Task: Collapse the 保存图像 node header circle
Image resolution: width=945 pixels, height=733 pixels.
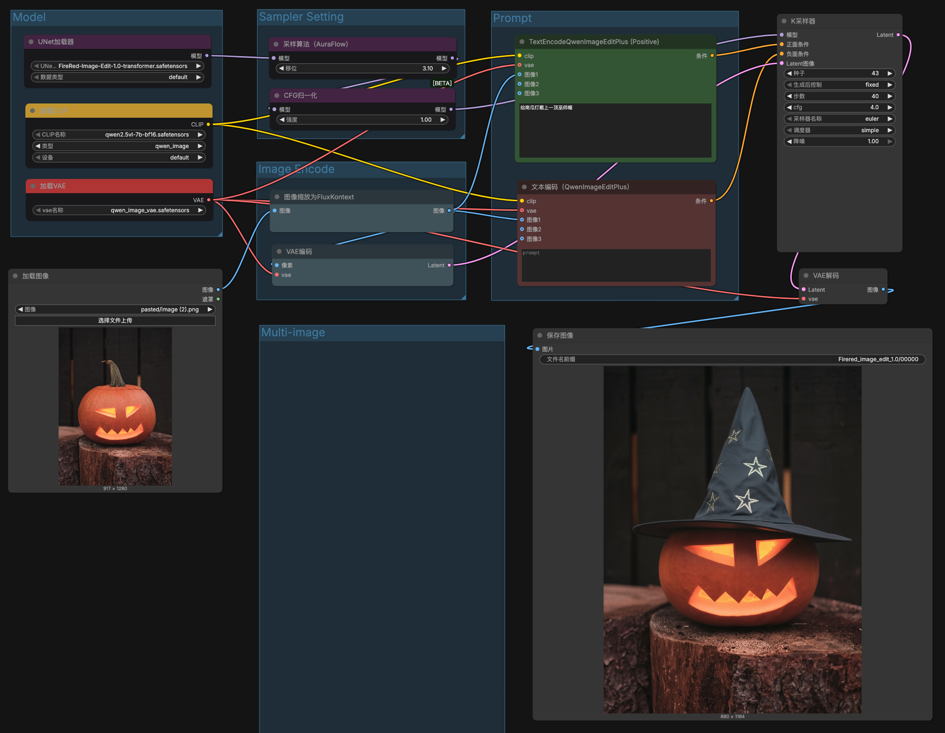Action: (540, 335)
